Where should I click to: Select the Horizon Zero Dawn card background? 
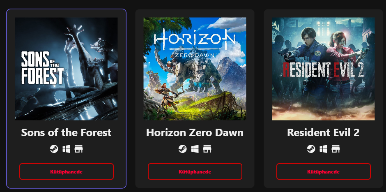[x=195, y=99]
